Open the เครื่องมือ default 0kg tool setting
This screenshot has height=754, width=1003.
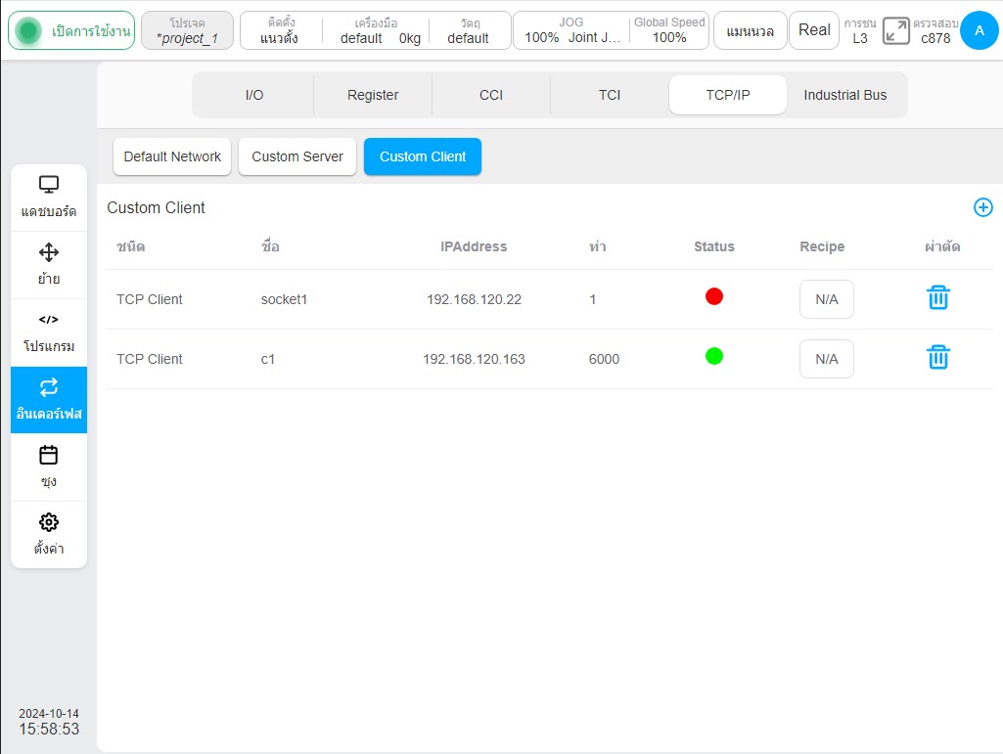377,30
